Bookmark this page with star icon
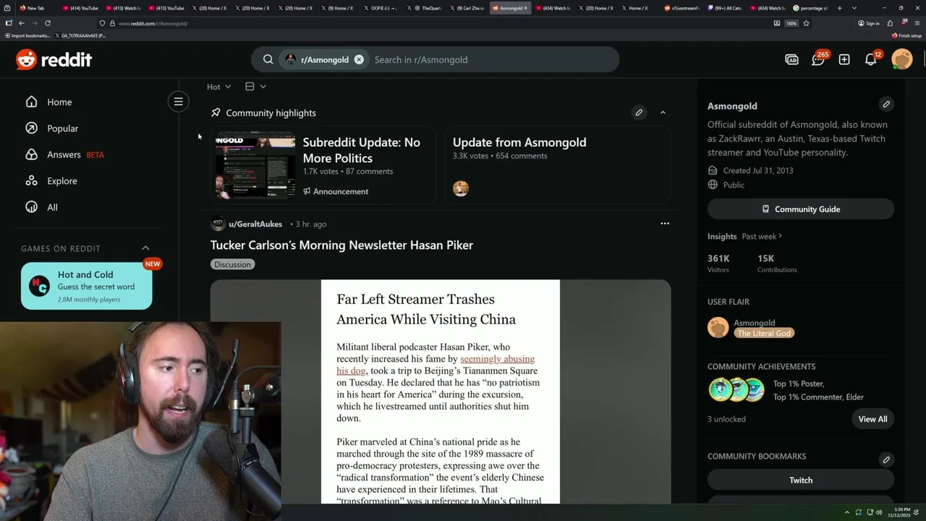This screenshot has width=926, height=521. (806, 23)
